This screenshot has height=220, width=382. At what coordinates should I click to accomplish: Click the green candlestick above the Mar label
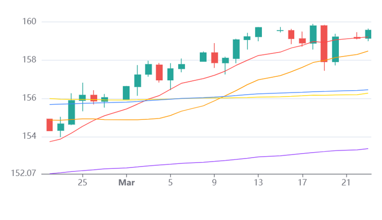[x=126, y=93]
